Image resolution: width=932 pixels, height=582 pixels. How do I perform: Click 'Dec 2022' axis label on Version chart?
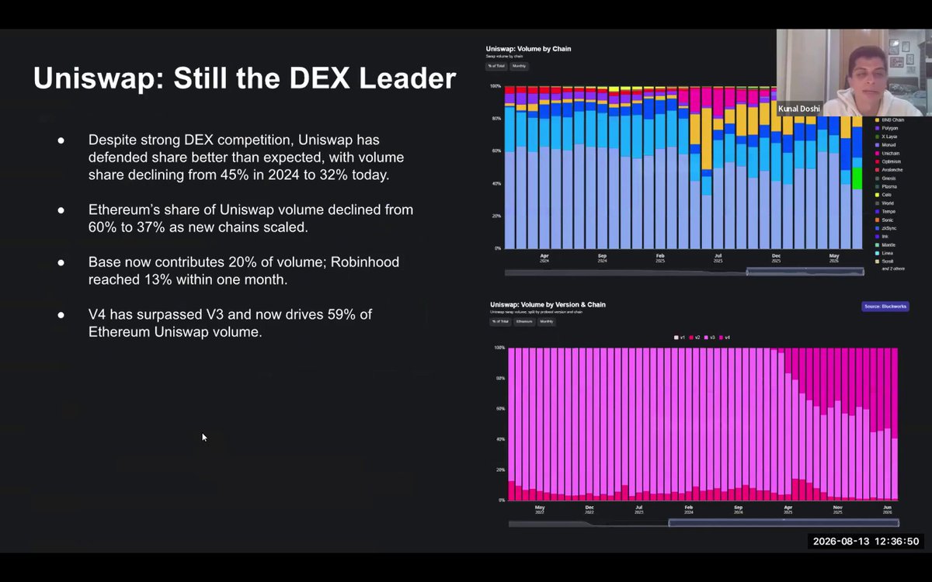(589, 509)
